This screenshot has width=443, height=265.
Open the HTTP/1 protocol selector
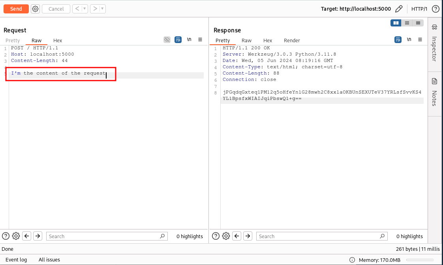click(x=419, y=9)
